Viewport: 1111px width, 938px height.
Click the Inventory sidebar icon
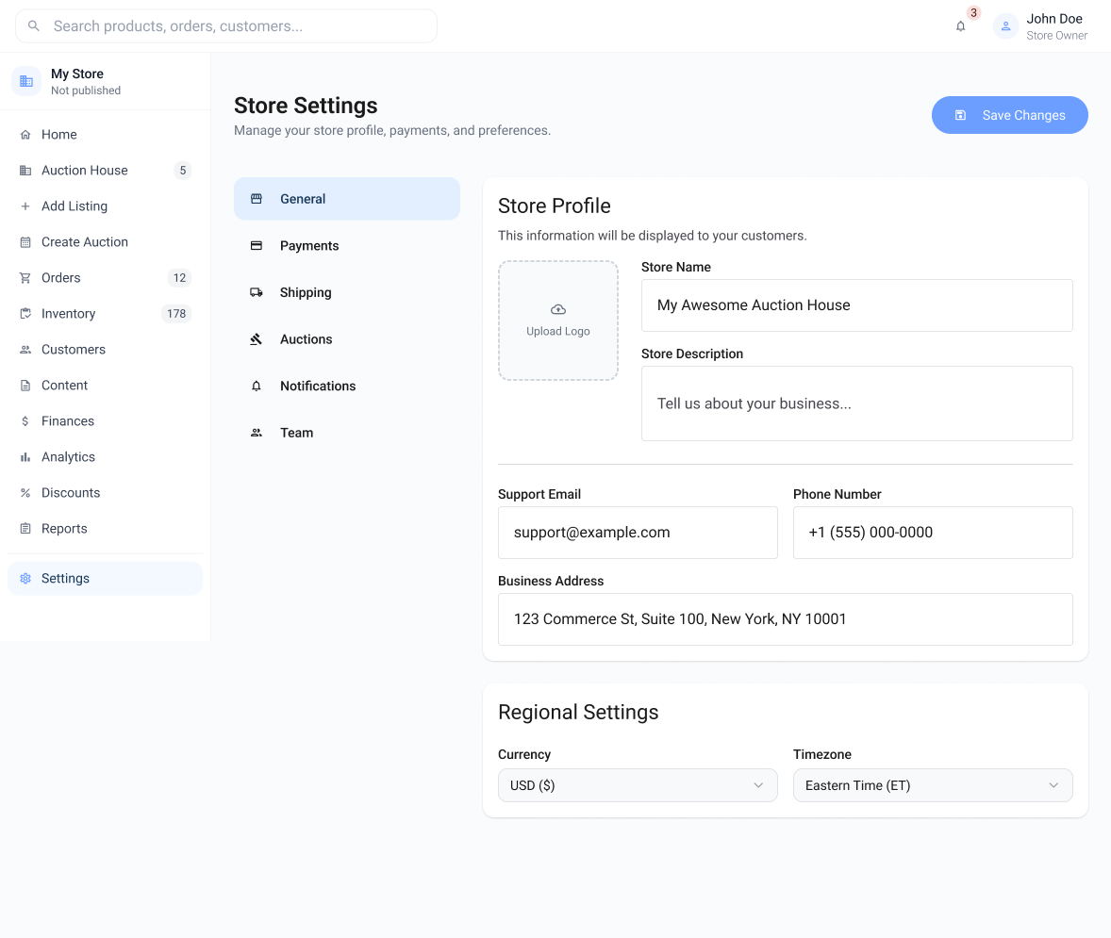tap(25, 314)
